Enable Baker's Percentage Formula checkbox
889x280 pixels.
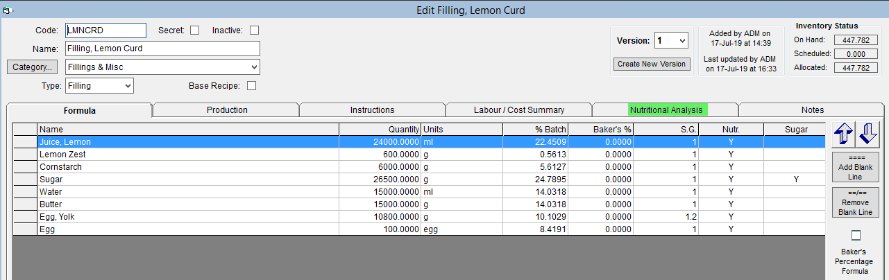click(x=856, y=236)
